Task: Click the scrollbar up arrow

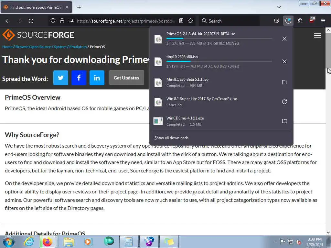Action: [328, 30]
